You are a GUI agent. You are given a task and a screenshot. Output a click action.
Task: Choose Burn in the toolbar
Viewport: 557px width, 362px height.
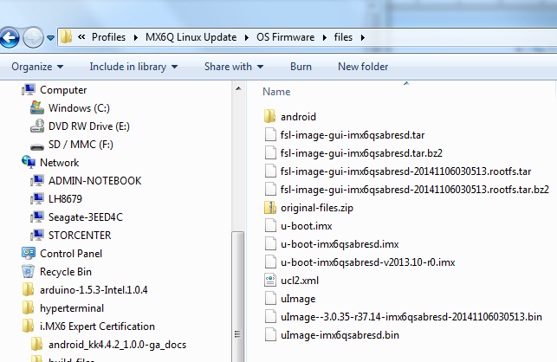point(301,67)
